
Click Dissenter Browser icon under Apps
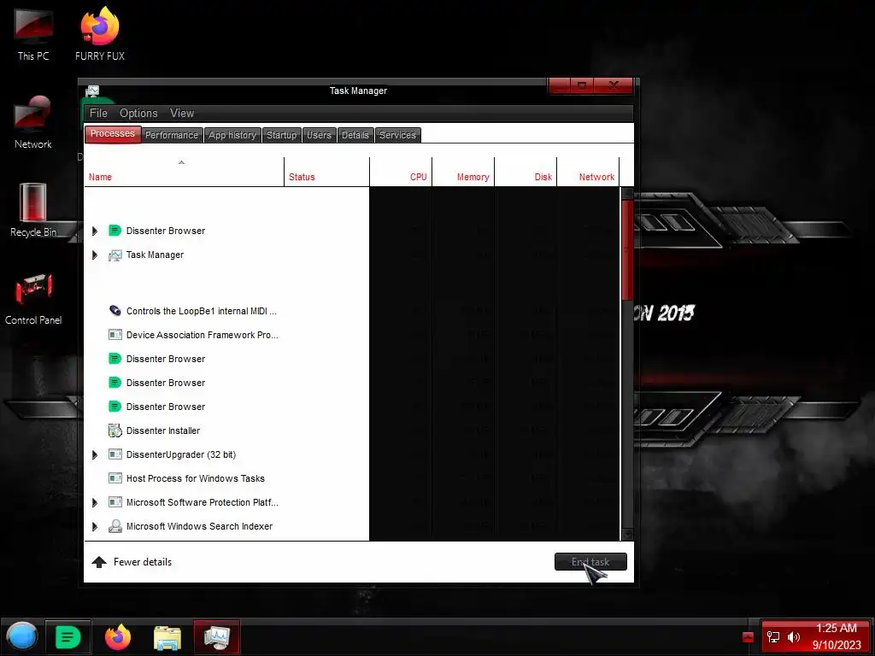click(115, 231)
